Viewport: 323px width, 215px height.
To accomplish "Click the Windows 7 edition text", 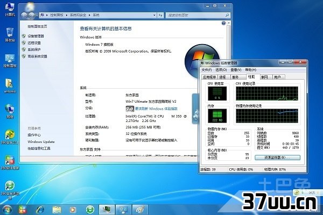I will pyautogui.click(x=99, y=45).
